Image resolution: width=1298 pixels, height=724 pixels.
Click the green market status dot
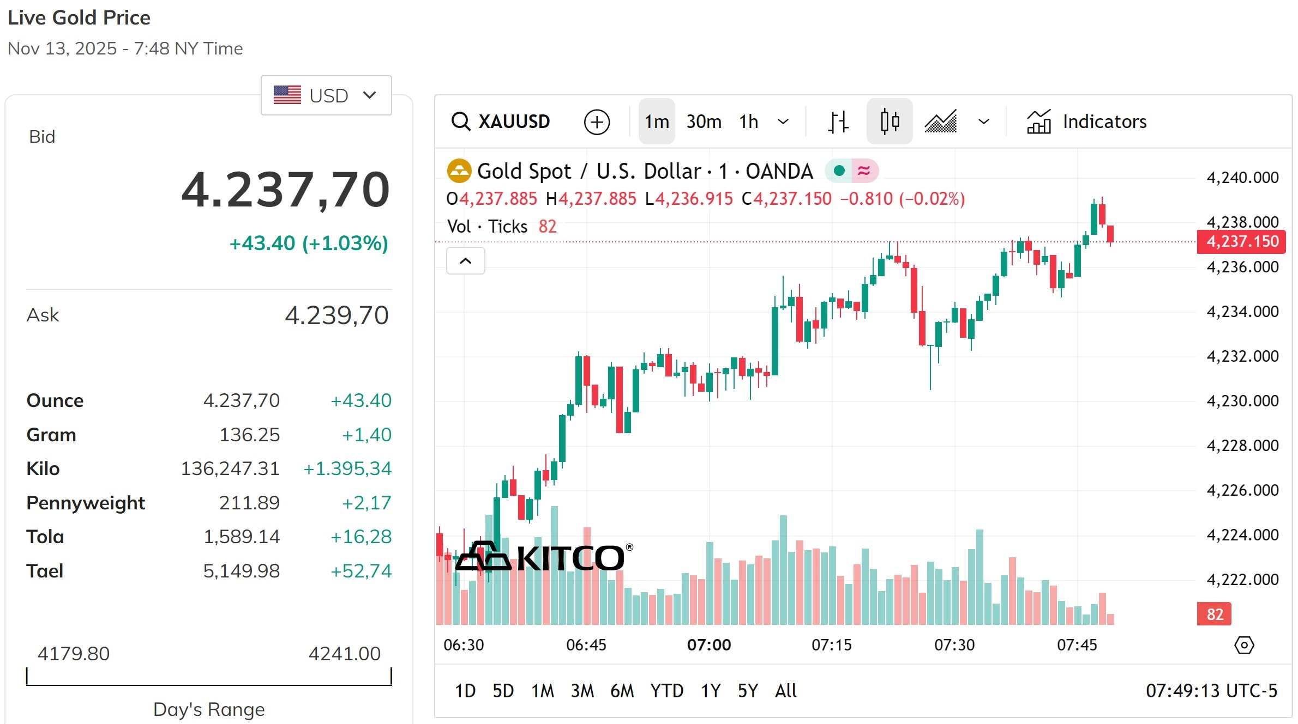(839, 171)
